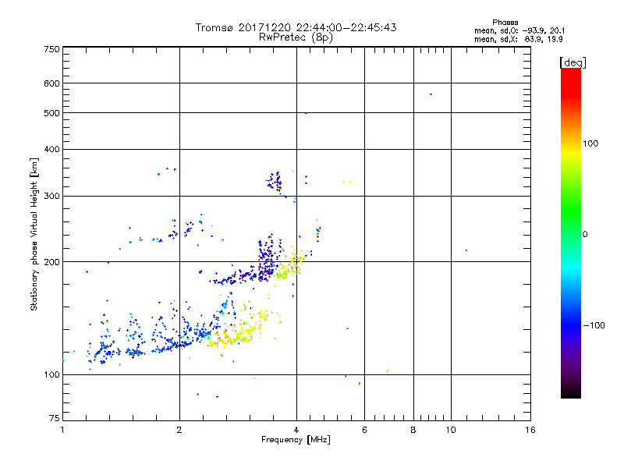The image size is (624, 468).
Task: Click the y-axis label '500'
Action: [x=51, y=113]
